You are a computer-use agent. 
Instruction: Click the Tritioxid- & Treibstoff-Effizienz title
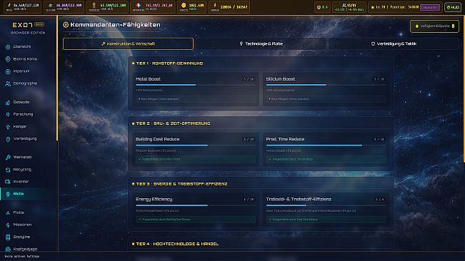299,200
